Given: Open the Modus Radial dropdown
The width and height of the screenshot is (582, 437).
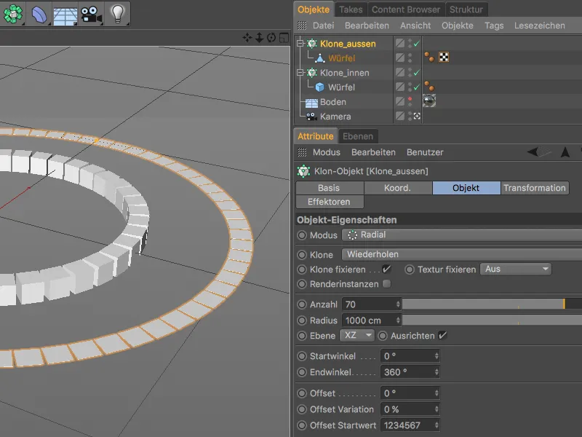Looking at the screenshot, I should tap(462, 235).
